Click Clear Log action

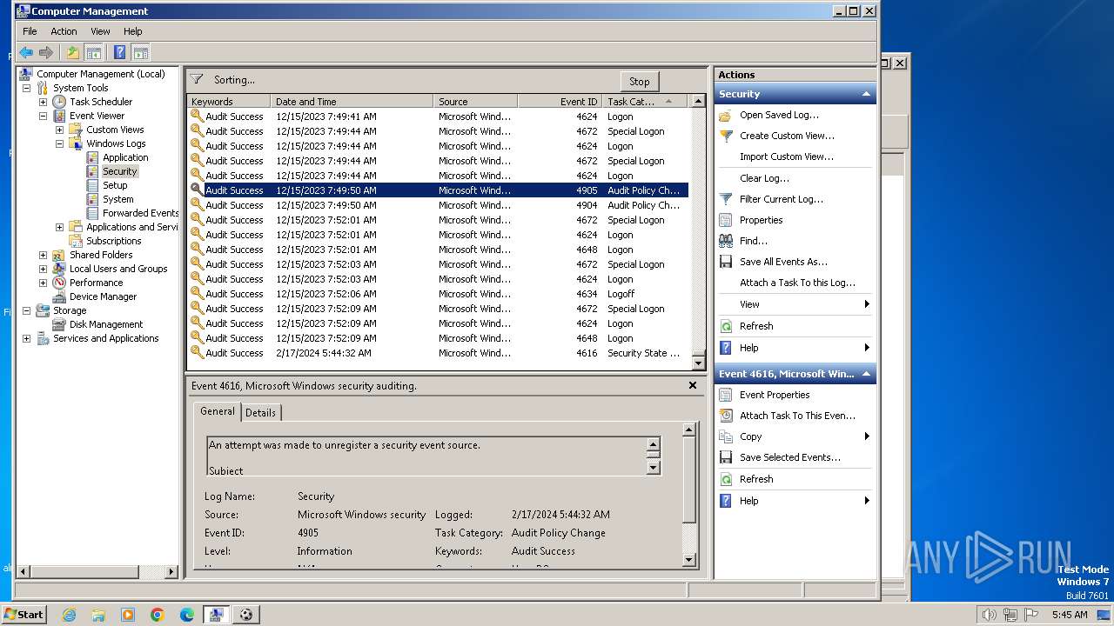[764, 178]
